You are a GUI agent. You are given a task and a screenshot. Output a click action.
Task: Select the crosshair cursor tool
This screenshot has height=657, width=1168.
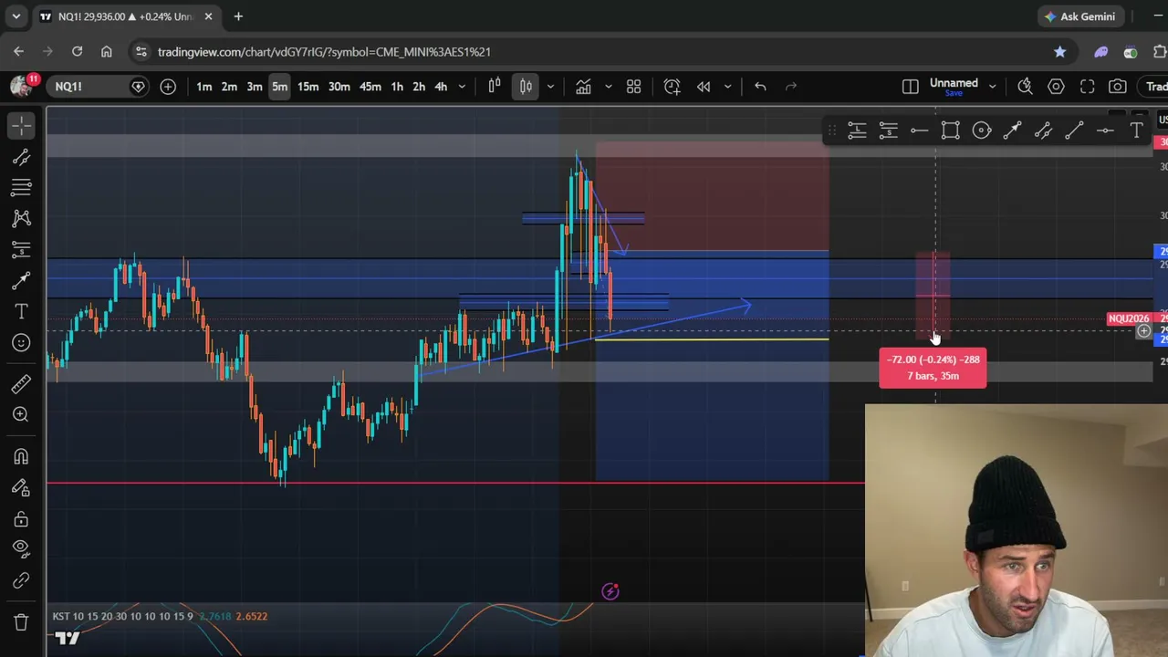tap(21, 125)
